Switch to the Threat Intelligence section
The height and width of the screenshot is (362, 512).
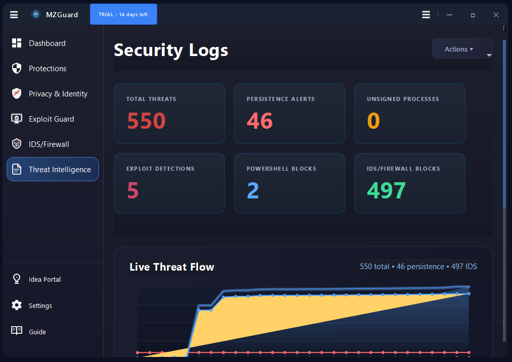tap(53, 169)
